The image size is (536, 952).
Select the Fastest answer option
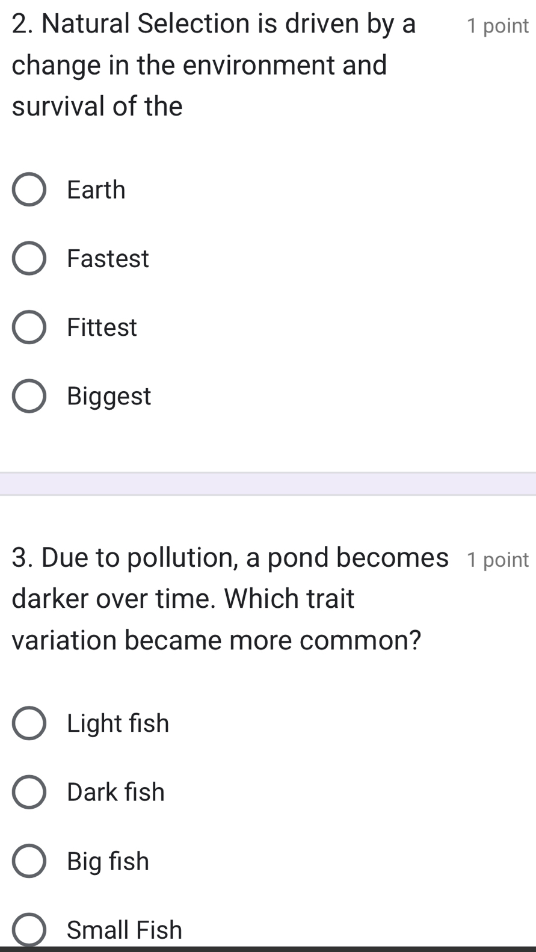(x=28, y=258)
